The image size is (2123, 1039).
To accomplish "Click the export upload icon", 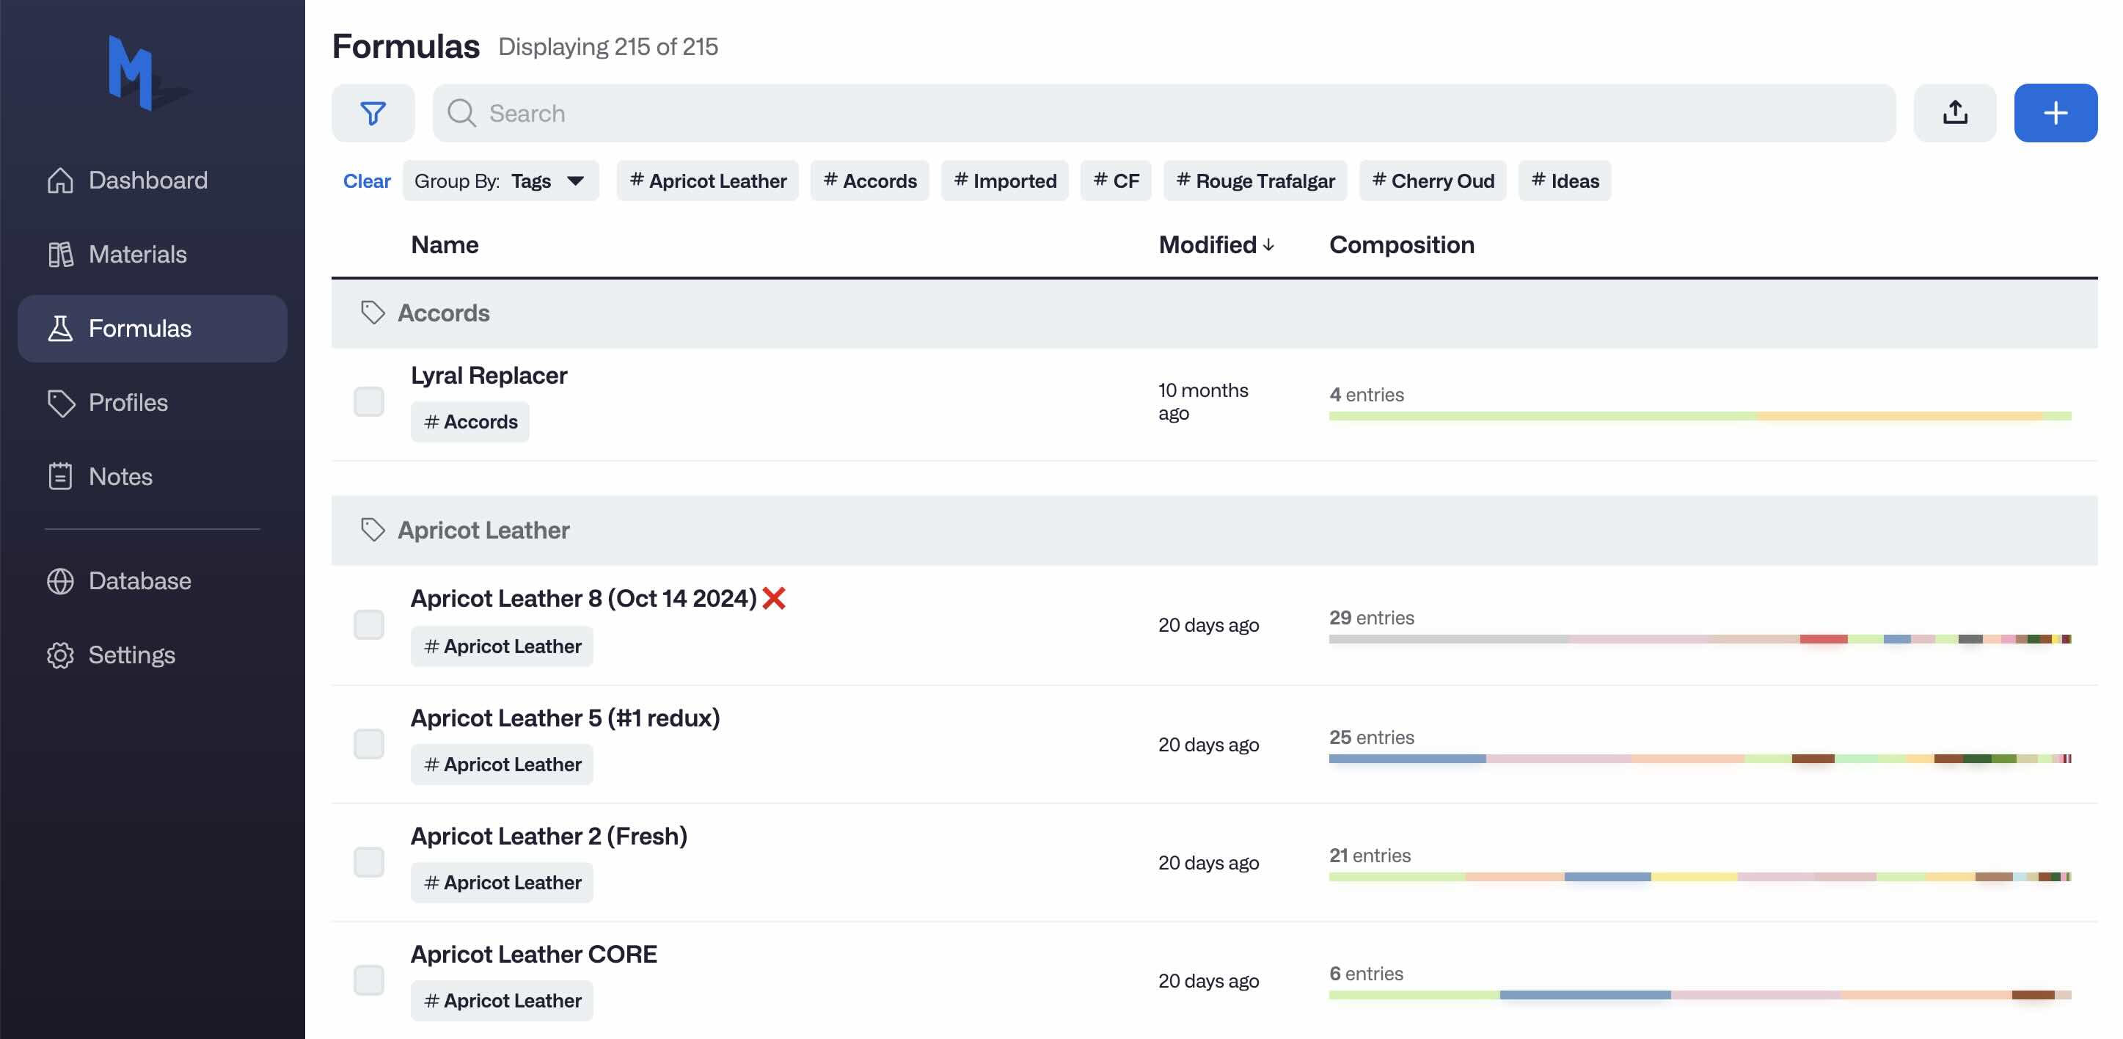I will coord(1954,113).
